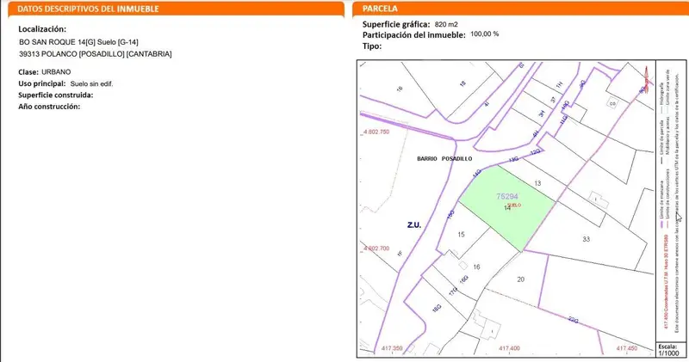Click street number '14G' on map

[x=477, y=174]
